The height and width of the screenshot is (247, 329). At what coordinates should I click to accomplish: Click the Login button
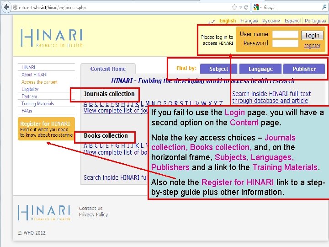(x=312, y=36)
